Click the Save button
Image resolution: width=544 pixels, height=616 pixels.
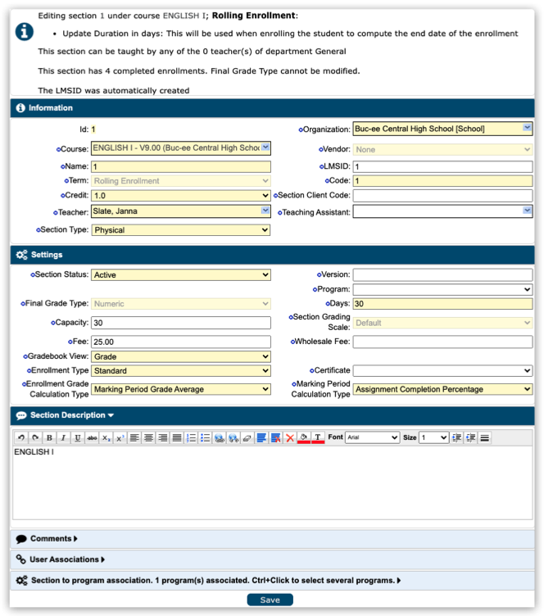tap(270, 600)
